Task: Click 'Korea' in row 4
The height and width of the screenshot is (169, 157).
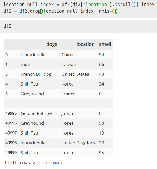Action: point(68,84)
